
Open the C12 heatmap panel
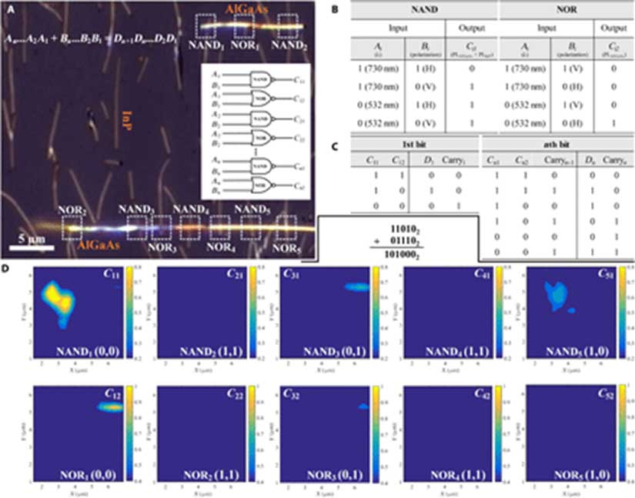tap(79, 433)
